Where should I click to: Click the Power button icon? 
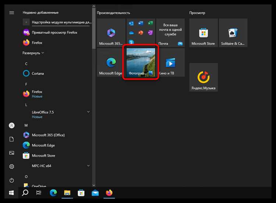[12, 180]
